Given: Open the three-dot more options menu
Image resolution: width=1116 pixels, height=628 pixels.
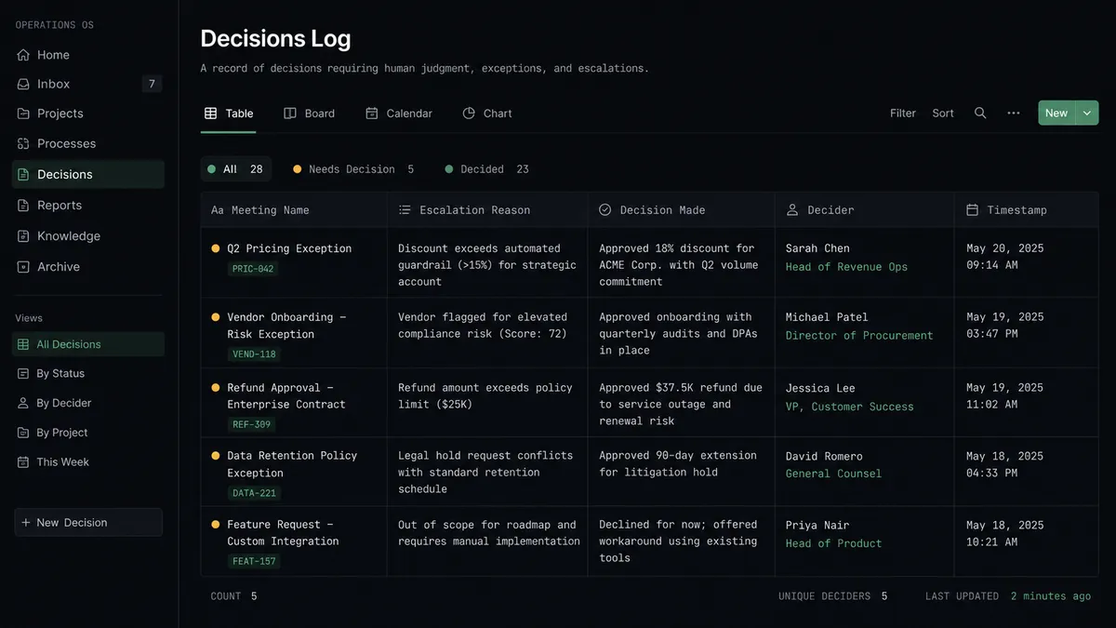Looking at the screenshot, I should pos(1014,113).
